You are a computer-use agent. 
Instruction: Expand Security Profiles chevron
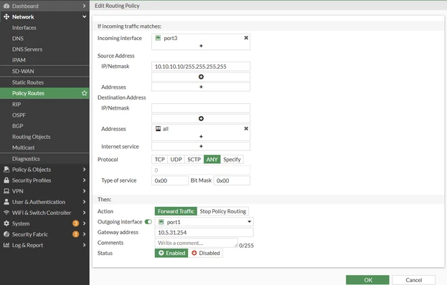tap(84, 180)
